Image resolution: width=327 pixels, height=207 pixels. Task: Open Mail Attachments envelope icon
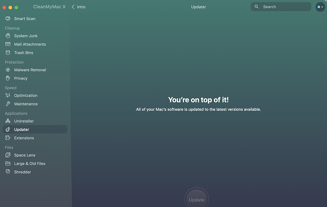[8, 44]
